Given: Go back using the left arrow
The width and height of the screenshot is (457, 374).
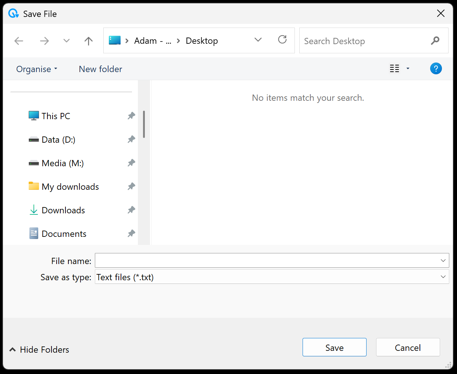Looking at the screenshot, I should 19,41.
